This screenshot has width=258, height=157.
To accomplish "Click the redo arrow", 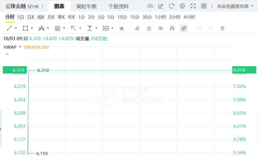I will click(x=211, y=28).
